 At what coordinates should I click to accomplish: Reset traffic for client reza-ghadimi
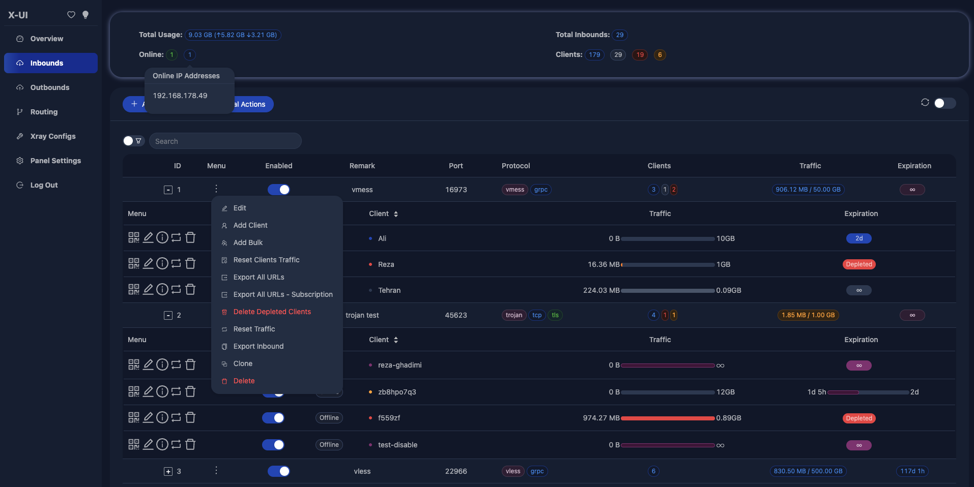point(176,364)
